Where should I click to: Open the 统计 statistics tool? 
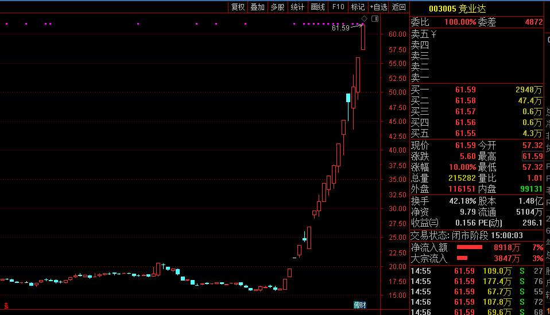297,7
